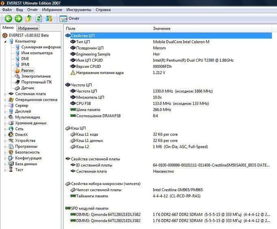Expand the Хранение данных tree node
The height and width of the screenshot is (229, 277).
tap(5, 123)
